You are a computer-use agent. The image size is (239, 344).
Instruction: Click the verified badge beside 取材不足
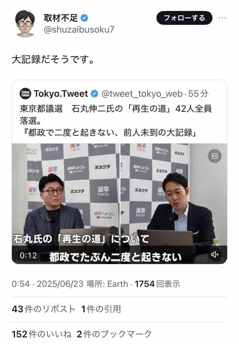click(x=84, y=18)
